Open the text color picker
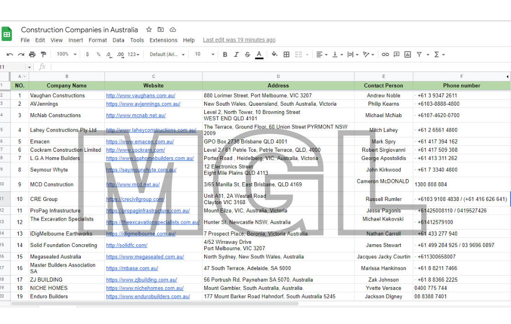The width and height of the screenshot is (511, 324). coord(259,55)
